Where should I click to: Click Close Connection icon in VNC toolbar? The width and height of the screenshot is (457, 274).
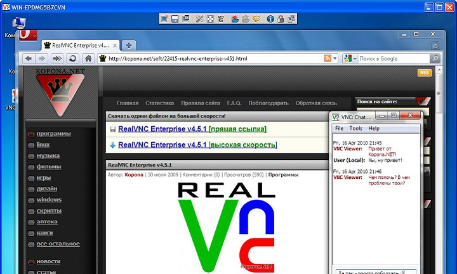185,19
